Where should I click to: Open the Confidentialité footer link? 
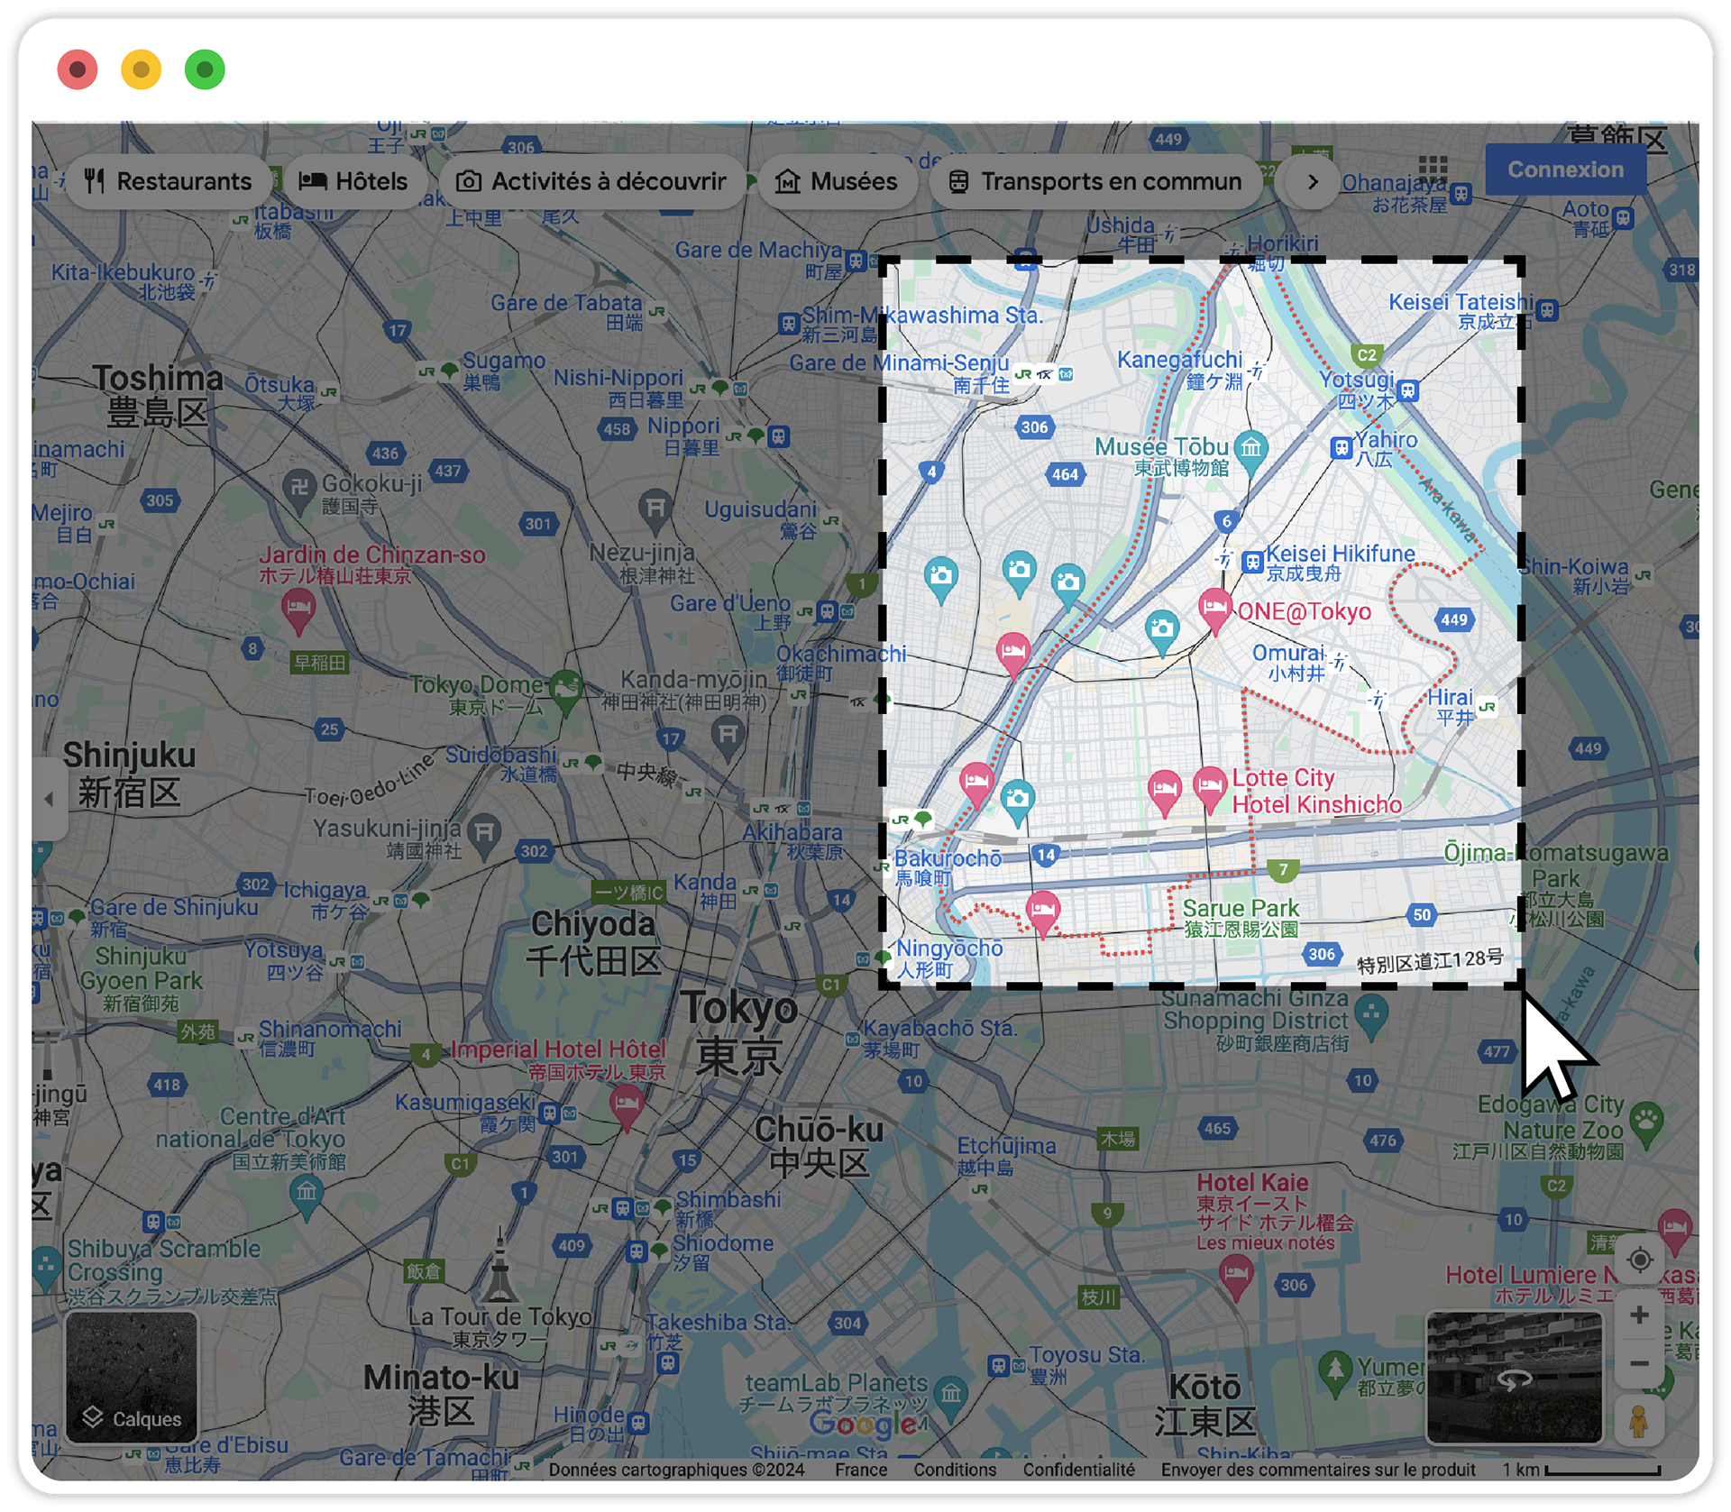pos(1078,1470)
